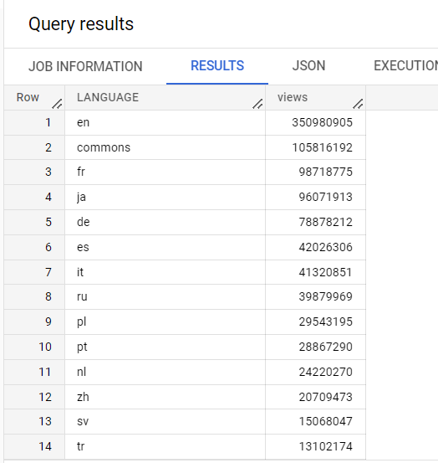Select the 'en' language cell
The width and height of the screenshot is (438, 463).
click(165, 122)
